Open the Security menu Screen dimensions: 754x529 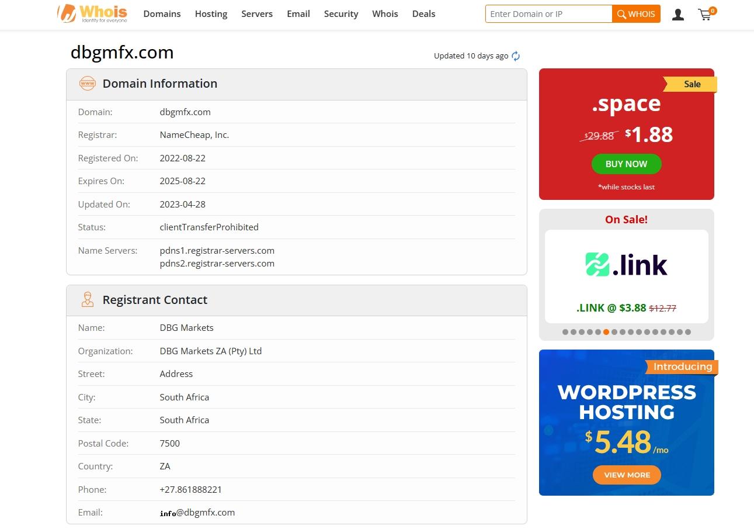[x=341, y=14]
